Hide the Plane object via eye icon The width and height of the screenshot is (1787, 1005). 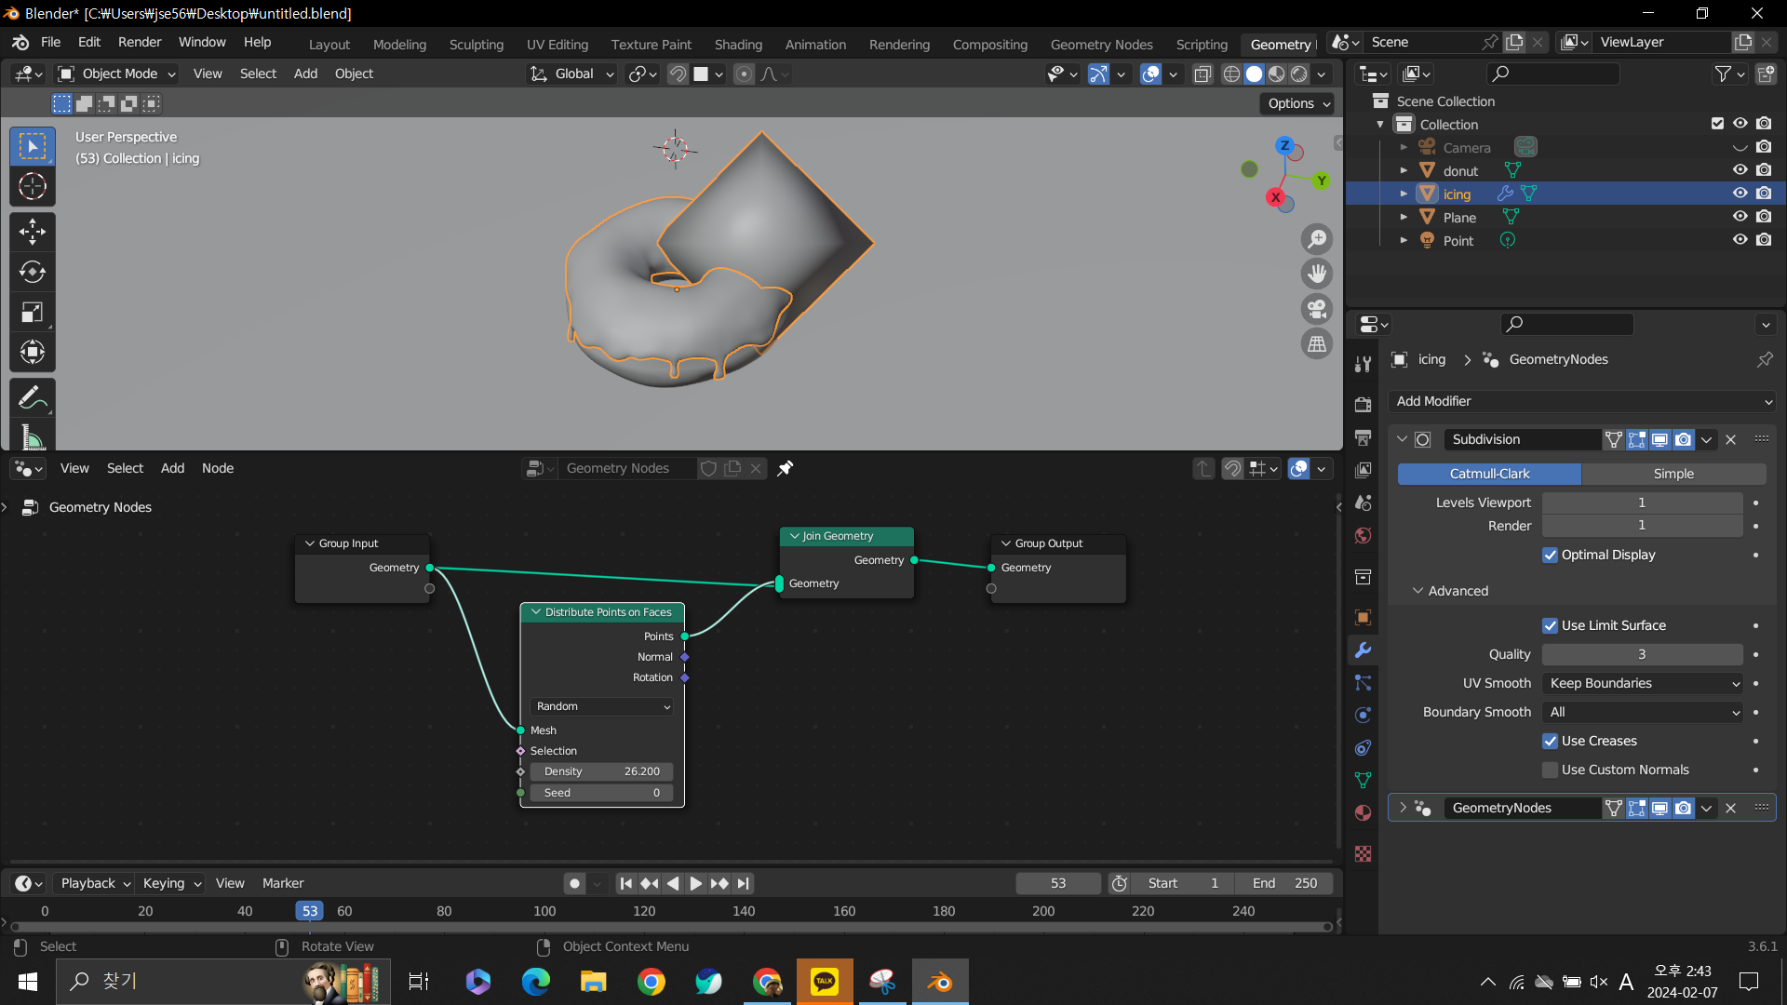1740,217
